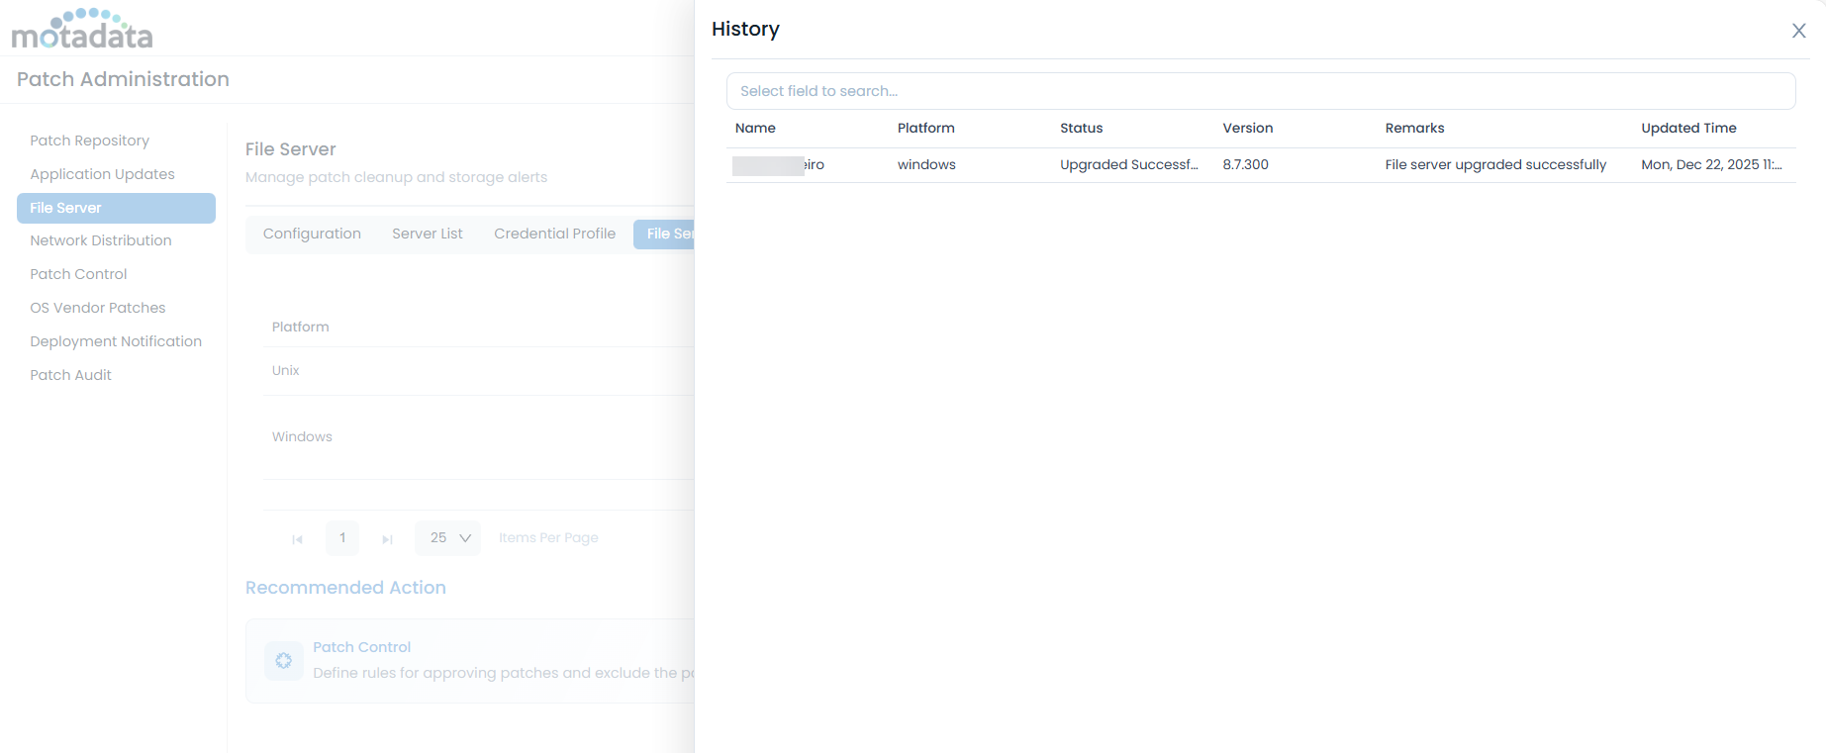Select Application Updates in the sidebar
1826x753 pixels.
point(102,174)
